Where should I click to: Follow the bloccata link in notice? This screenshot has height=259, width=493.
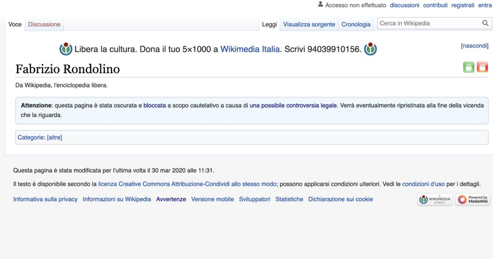155,105
